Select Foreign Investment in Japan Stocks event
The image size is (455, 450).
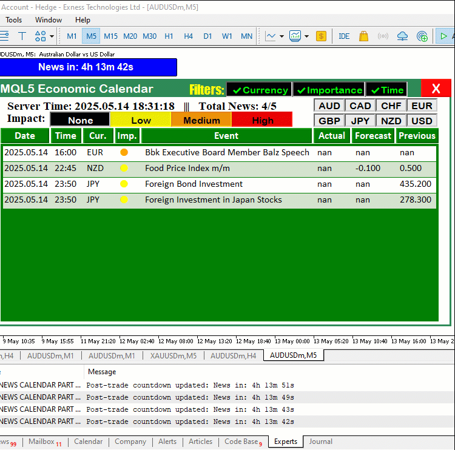pyautogui.click(x=220, y=200)
